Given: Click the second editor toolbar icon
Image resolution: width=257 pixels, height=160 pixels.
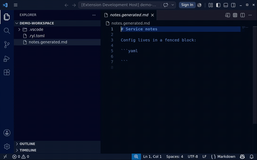Looking at the screenshot, I should coord(235,15).
